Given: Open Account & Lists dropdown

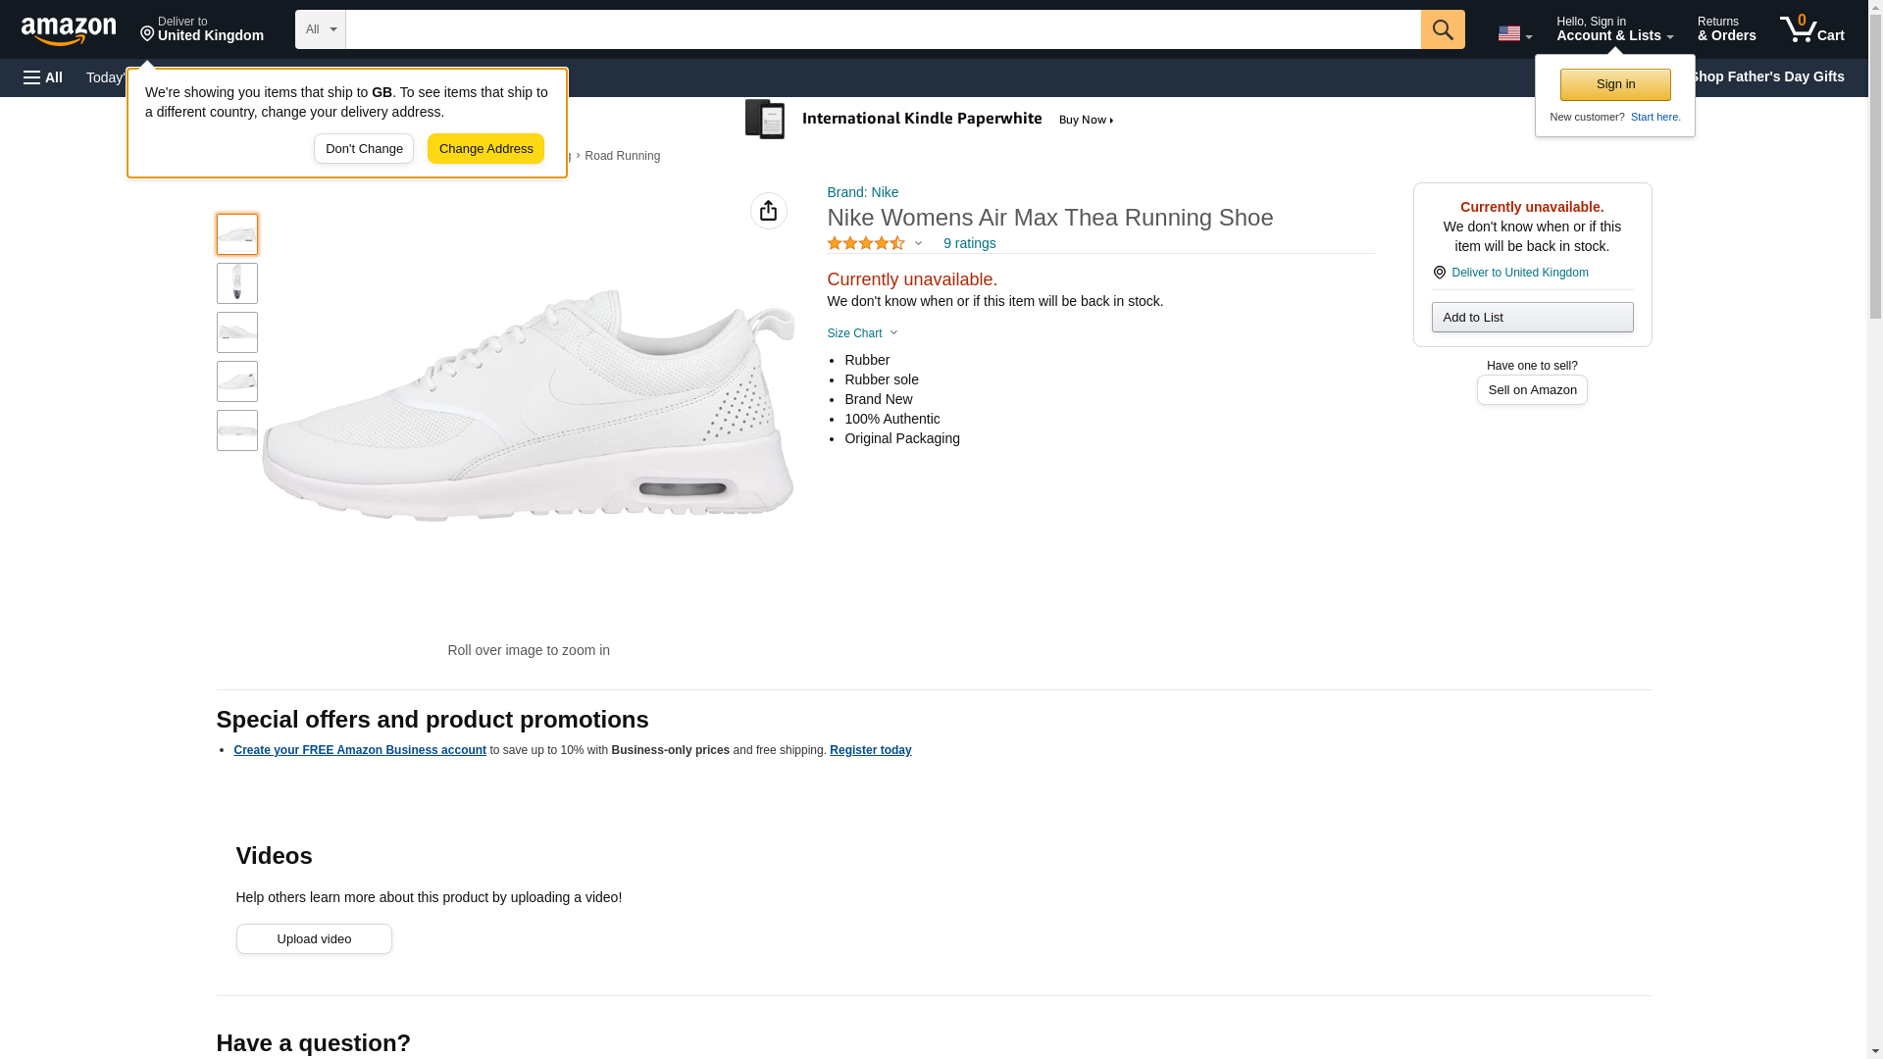Looking at the screenshot, I should click(x=1613, y=29).
